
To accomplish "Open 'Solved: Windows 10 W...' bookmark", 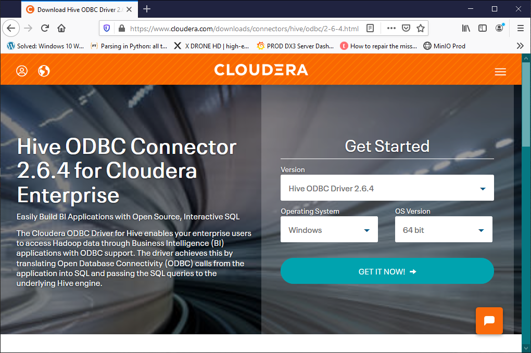I will coord(45,46).
